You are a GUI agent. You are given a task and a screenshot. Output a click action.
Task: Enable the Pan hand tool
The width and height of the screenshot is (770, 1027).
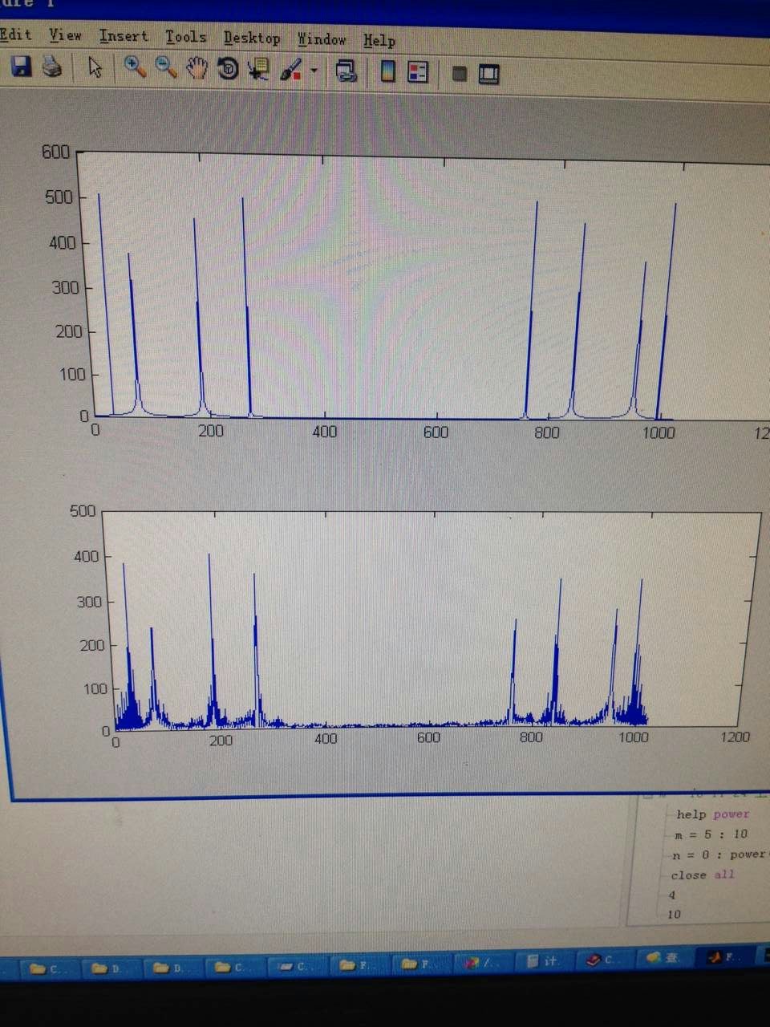click(x=196, y=69)
